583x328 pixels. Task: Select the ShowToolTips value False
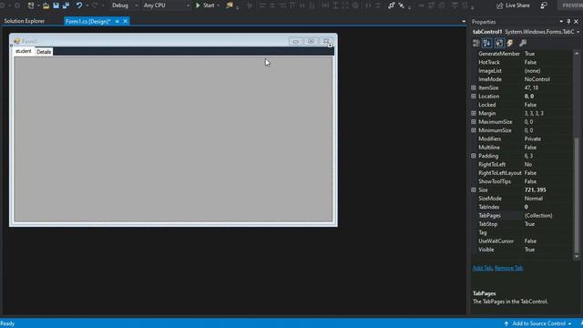point(530,181)
